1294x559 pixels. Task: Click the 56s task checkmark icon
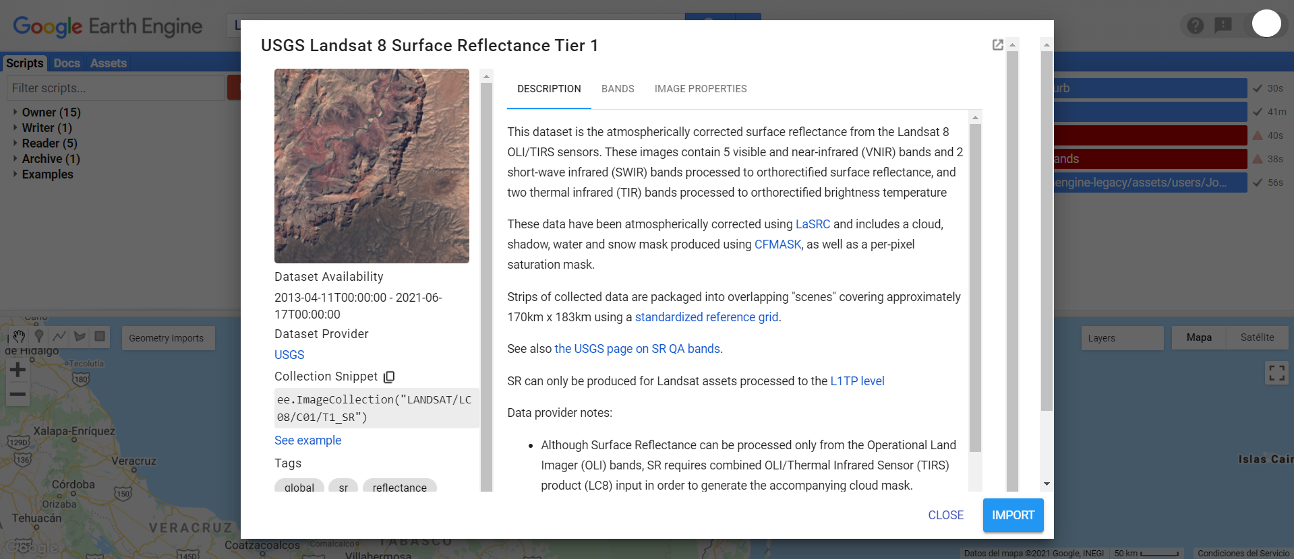(1258, 183)
